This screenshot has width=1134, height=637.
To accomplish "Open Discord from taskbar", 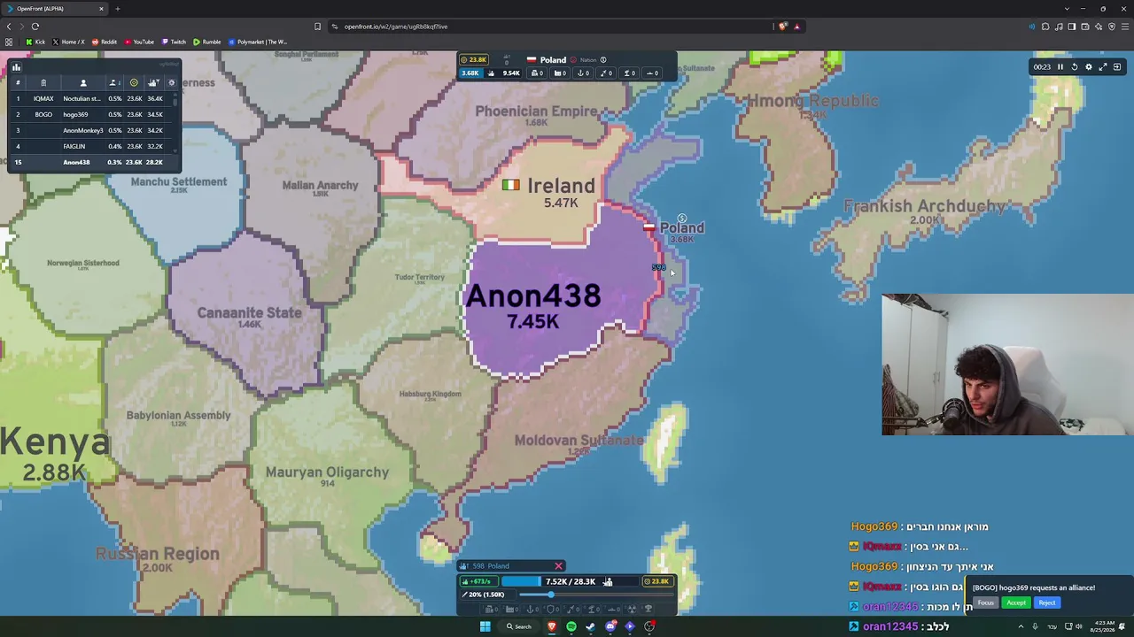I will [610, 626].
